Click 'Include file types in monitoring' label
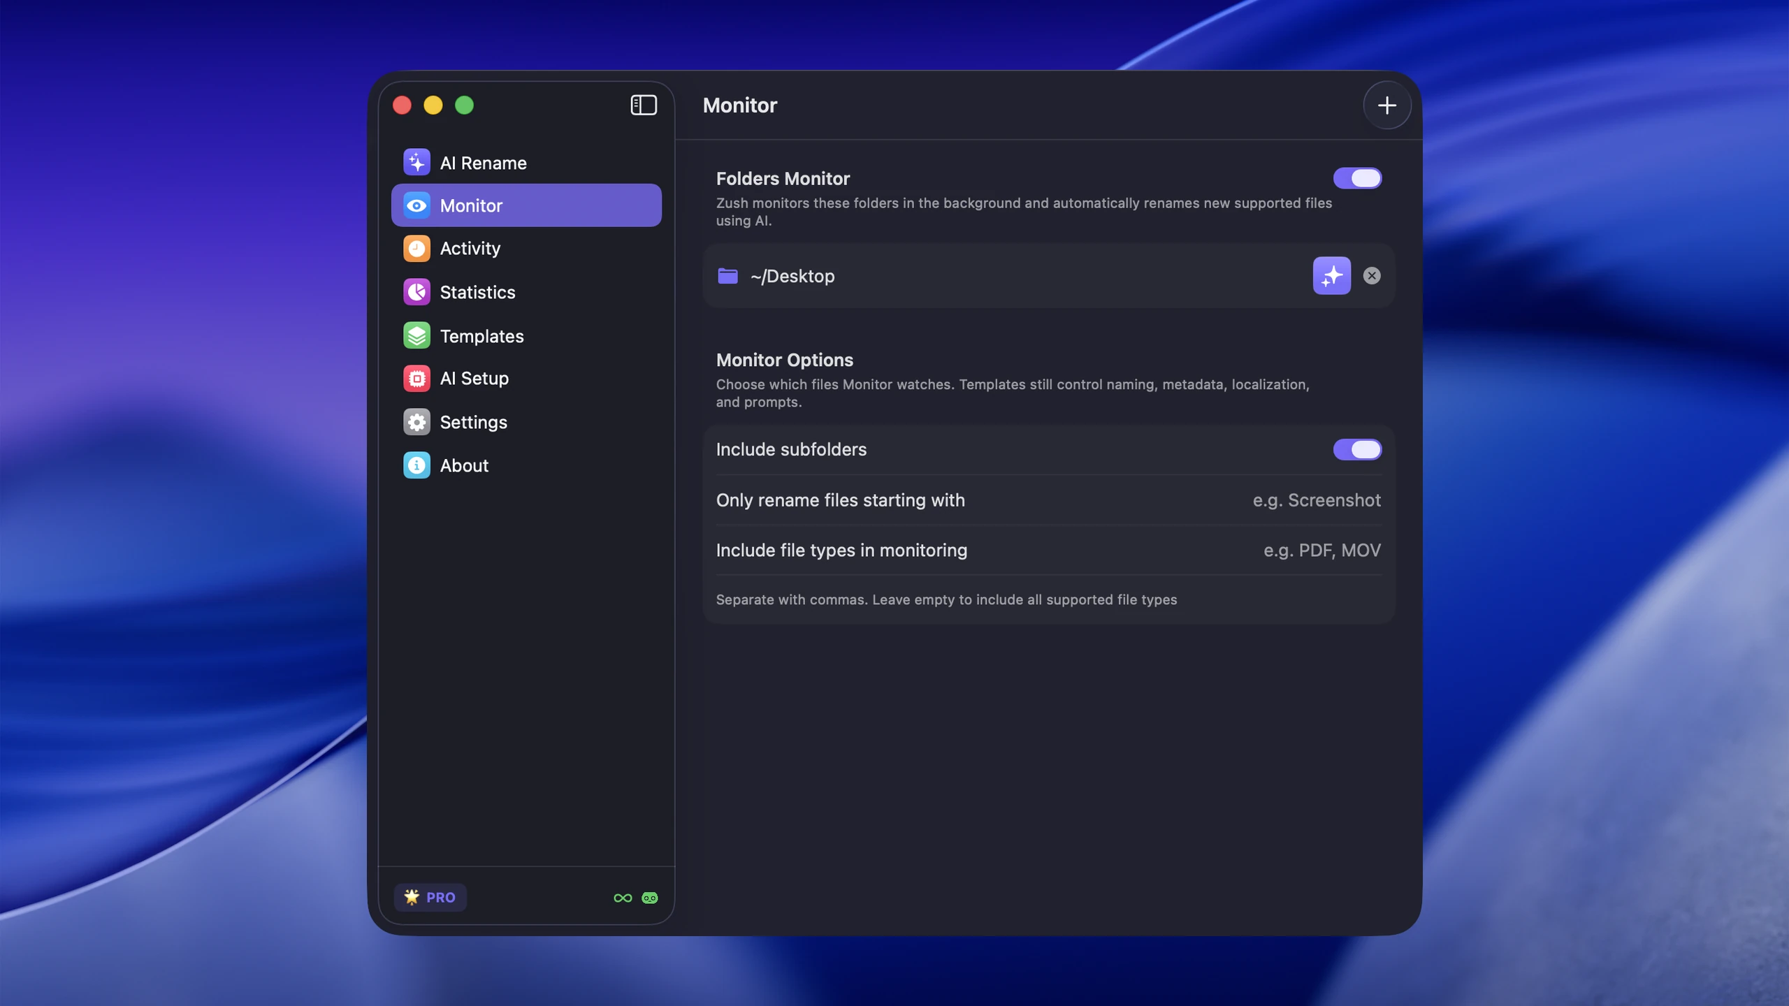1789x1006 pixels. (x=841, y=551)
